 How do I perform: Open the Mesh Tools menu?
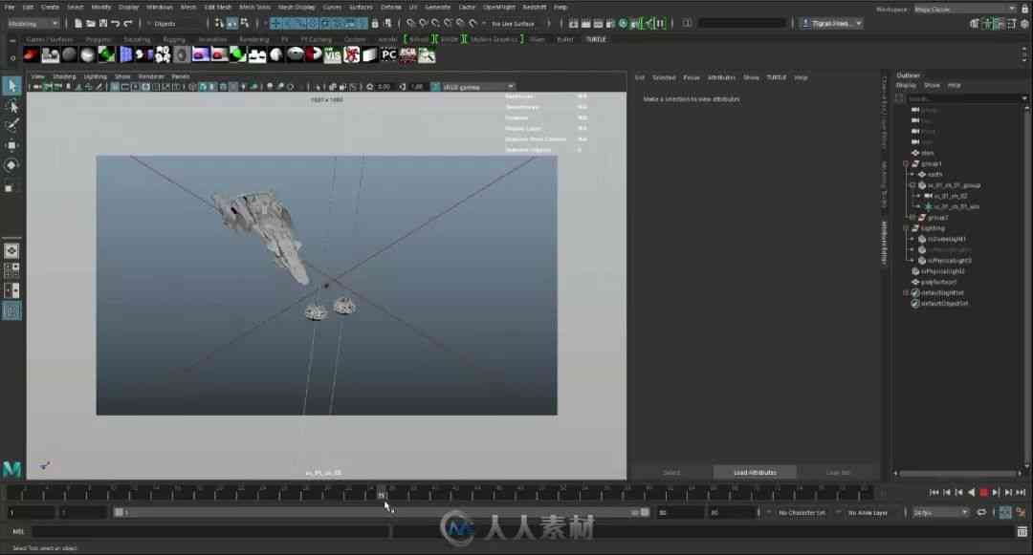255,8
